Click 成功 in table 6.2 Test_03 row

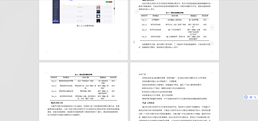[113, 91]
